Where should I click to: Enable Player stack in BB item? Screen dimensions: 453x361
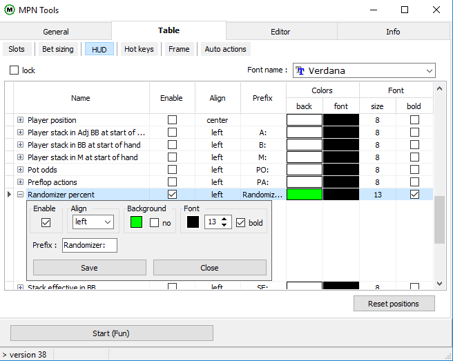tap(172, 145)
